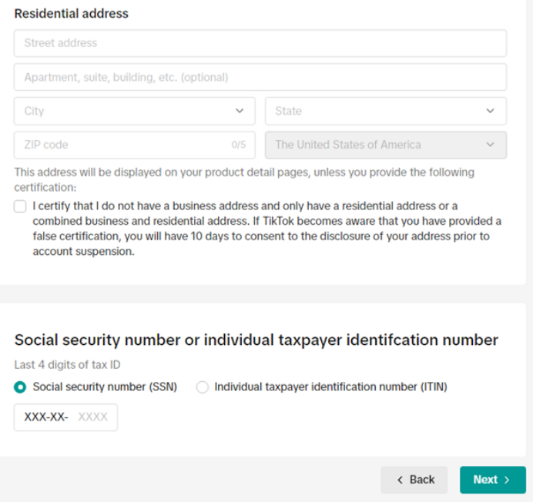Viewport: 533px width, 502px height.
Task: Open The United States of America country dropdown
Action: [386, 145]
